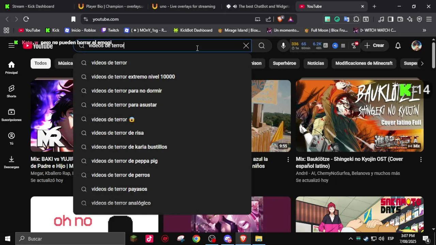Clear the YouTube search box with the X
Viewport: 436px width, 245px height.
(x=246, y=46)
